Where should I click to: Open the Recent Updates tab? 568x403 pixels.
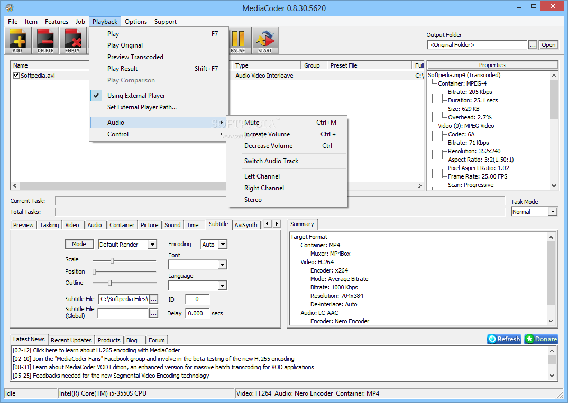71,340
